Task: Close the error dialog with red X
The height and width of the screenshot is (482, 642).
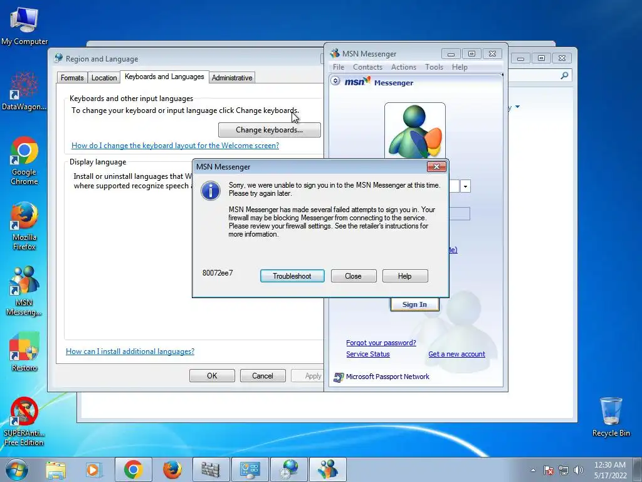Action: 436,166
